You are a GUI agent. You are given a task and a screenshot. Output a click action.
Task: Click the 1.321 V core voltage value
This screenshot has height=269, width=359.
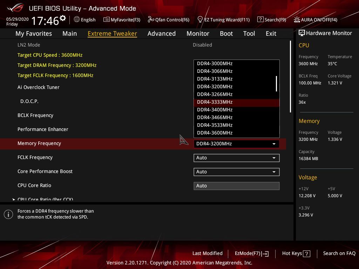335,83
